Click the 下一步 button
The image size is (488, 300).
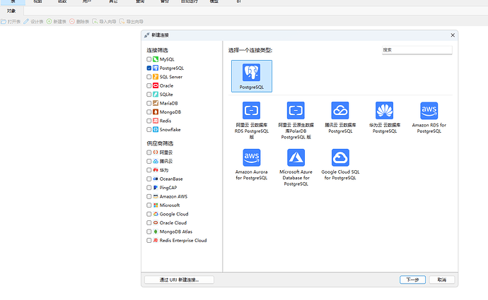(412, 280)
